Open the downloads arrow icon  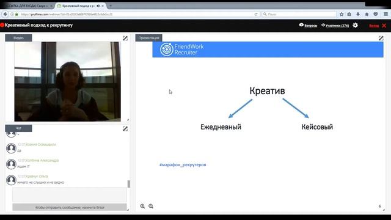[x=358, y=14]
